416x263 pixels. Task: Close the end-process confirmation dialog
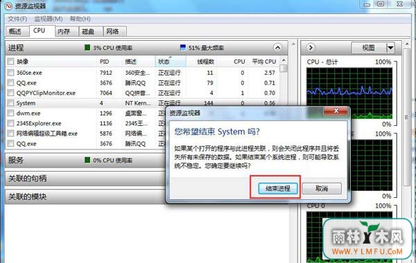(336, 111)
